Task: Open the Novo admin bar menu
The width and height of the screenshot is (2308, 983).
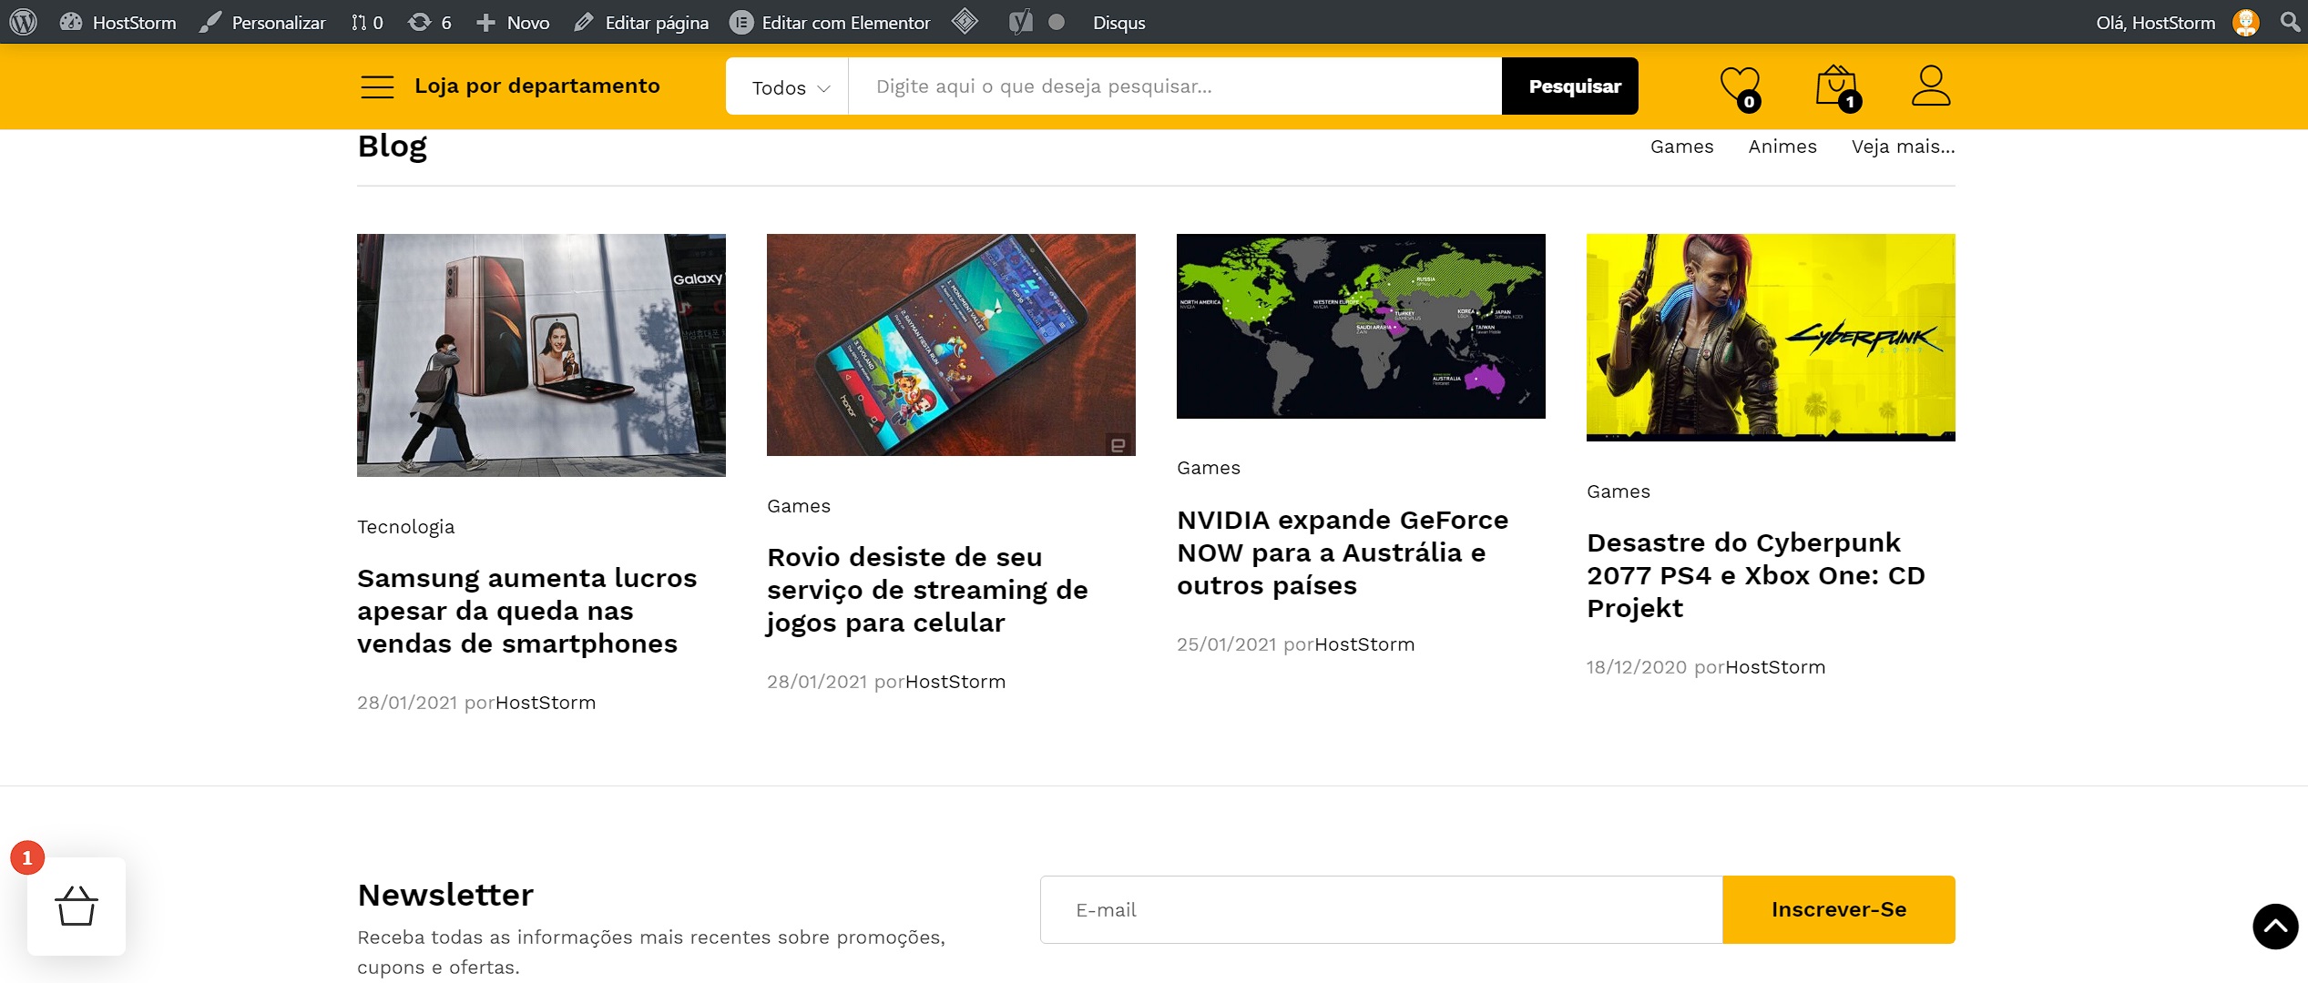Action: [514, 22]
